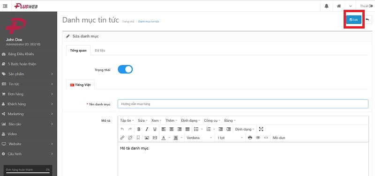Click the source code icon
This screenshot has width=375, height=176.
266,138
